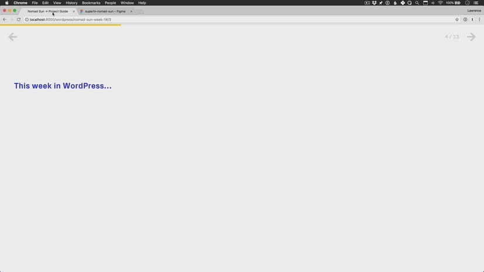Open the Bookmarks menu
Viewport: 484px width, 272px height.
coord(91,3)
